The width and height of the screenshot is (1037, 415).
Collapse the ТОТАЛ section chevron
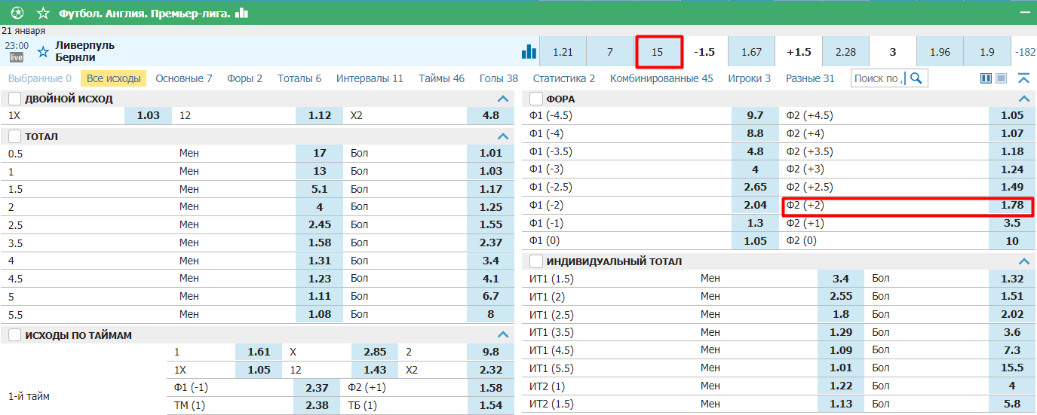[503, 136]
